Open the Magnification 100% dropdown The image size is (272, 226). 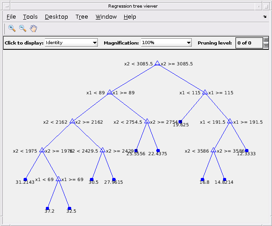pos(166,43)
